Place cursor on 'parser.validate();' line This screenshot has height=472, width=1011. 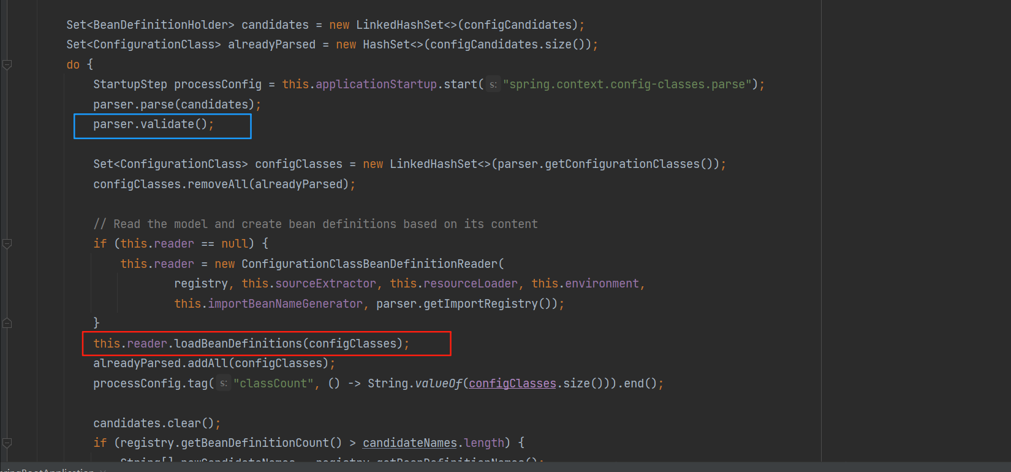point(154,124)
